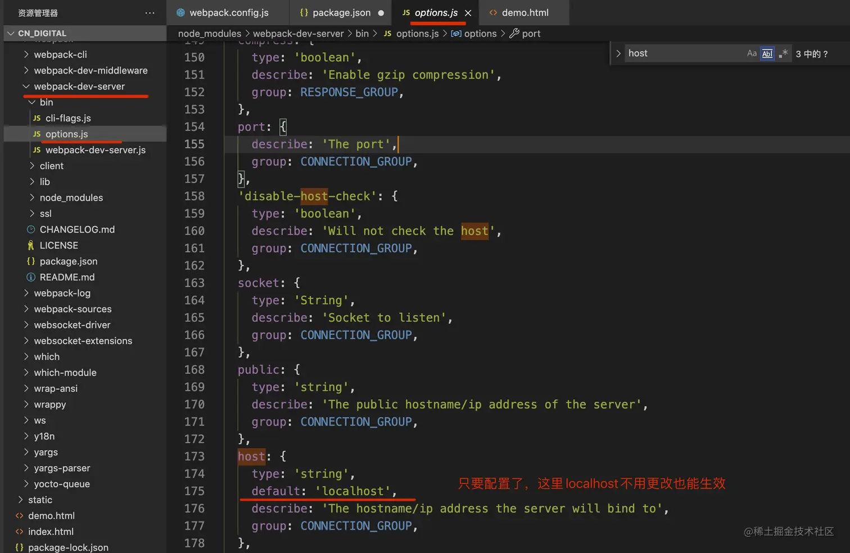The height and width of the screenshot is (553, 850).
Task: Click 'disable-host-check' key text
Action: tap(308, 196)
